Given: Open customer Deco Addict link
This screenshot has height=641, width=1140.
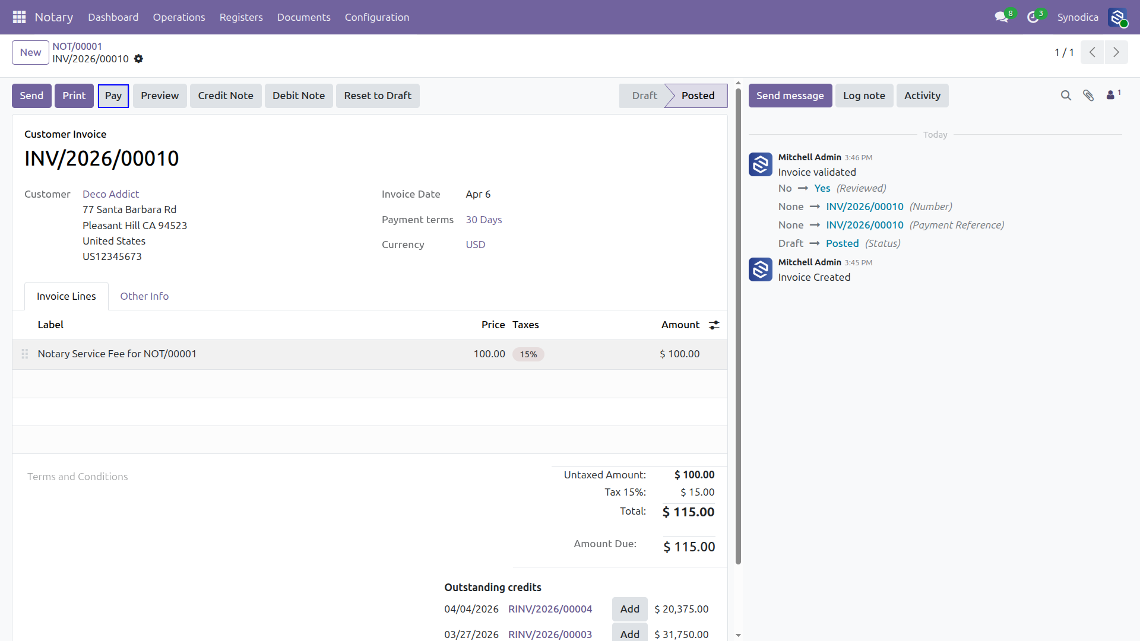Looking at the screenshot, I should tap(110, 194).
